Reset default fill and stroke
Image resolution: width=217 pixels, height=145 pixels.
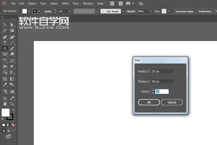pos(3,119)
